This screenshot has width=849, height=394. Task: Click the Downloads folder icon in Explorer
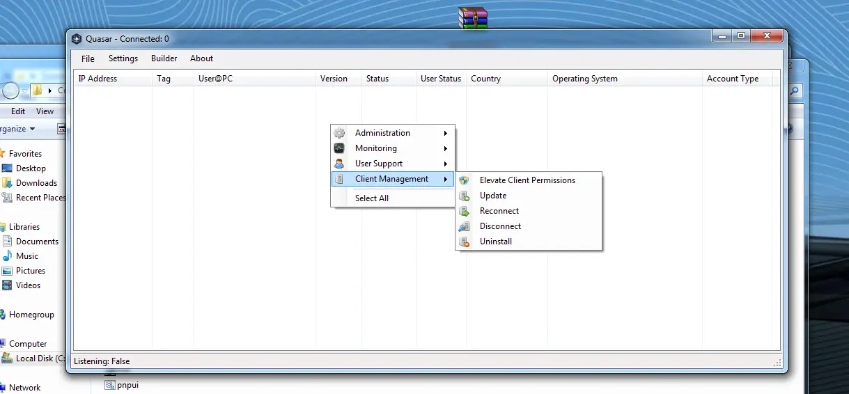click(x=6, y=183)
